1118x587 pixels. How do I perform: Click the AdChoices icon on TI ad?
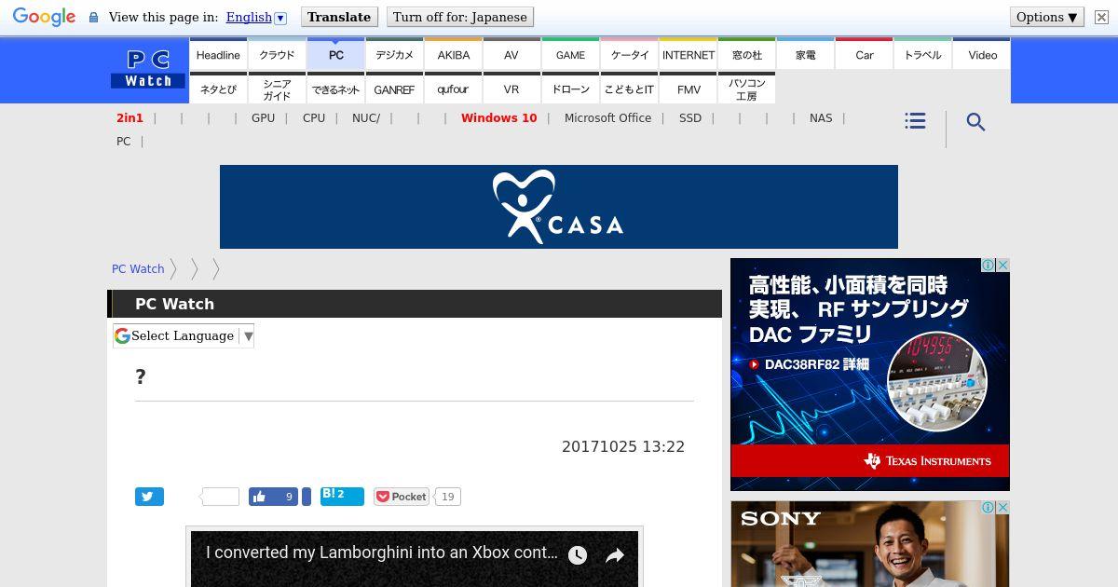point(988,266)
